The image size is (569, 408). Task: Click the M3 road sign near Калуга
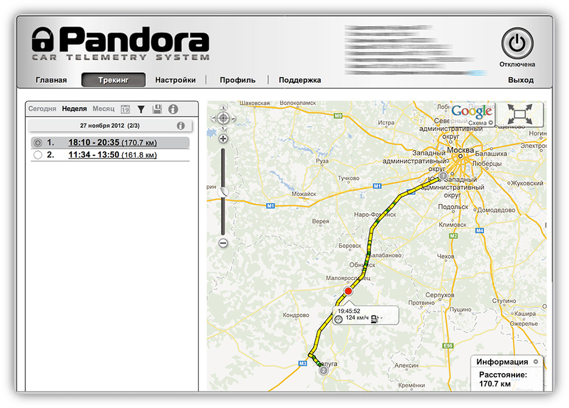pyautogui.click(x=303, y=363)
